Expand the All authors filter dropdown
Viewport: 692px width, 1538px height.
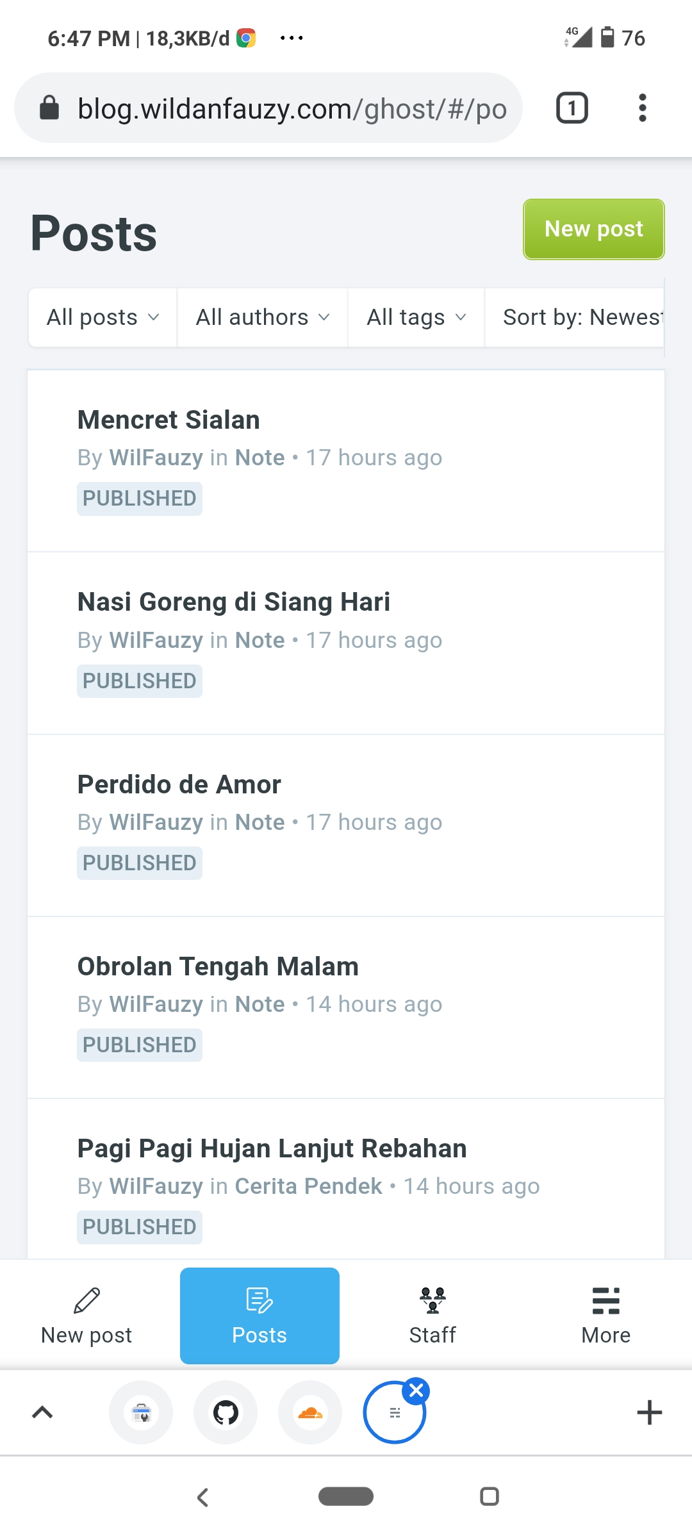263,317
